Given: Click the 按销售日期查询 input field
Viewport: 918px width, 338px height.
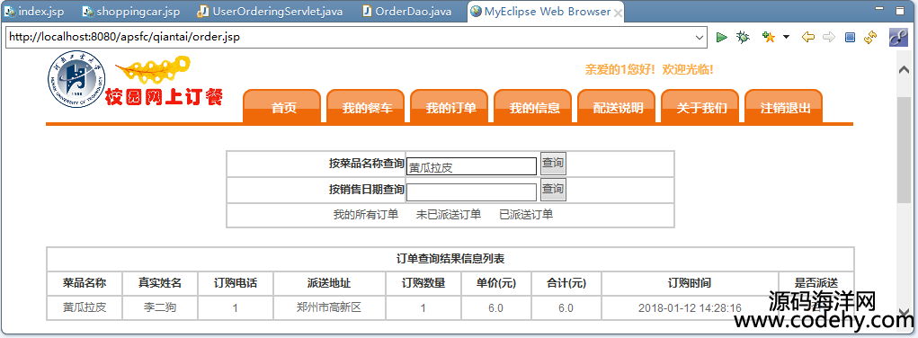Looking at the screenshot, I should pyautogui.click(x=471, y=192).
